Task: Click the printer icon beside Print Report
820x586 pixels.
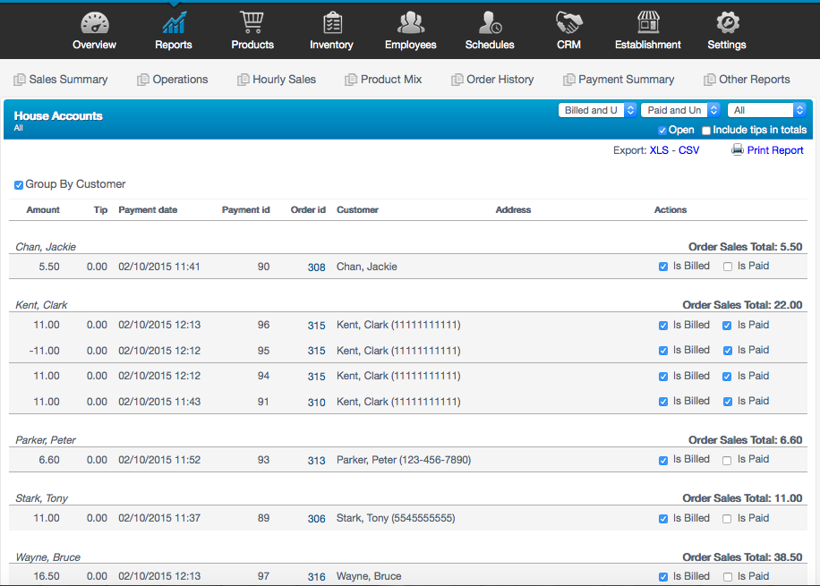Action: coord(738,150)
